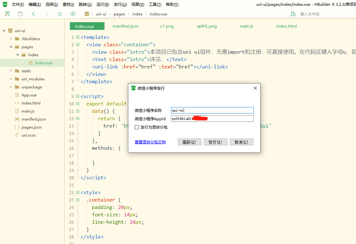Collapse the pages folder
The width and height of the screenshot is (356, 244).
[x=11, y=47]
